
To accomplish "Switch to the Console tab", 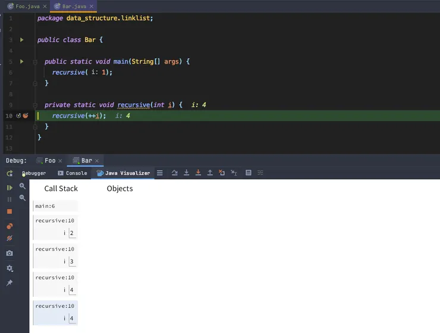I will pyautogui.click(x=73, y=173).
